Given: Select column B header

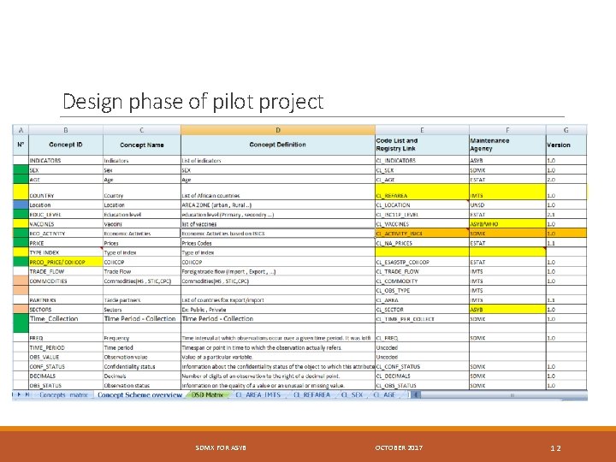Looking at the screenshot, I should coord(66,130).
